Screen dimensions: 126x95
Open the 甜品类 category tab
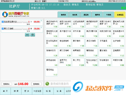(86, 15)
